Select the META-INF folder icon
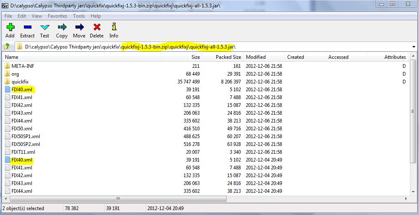Screen dimensions: 419x215 7,66
